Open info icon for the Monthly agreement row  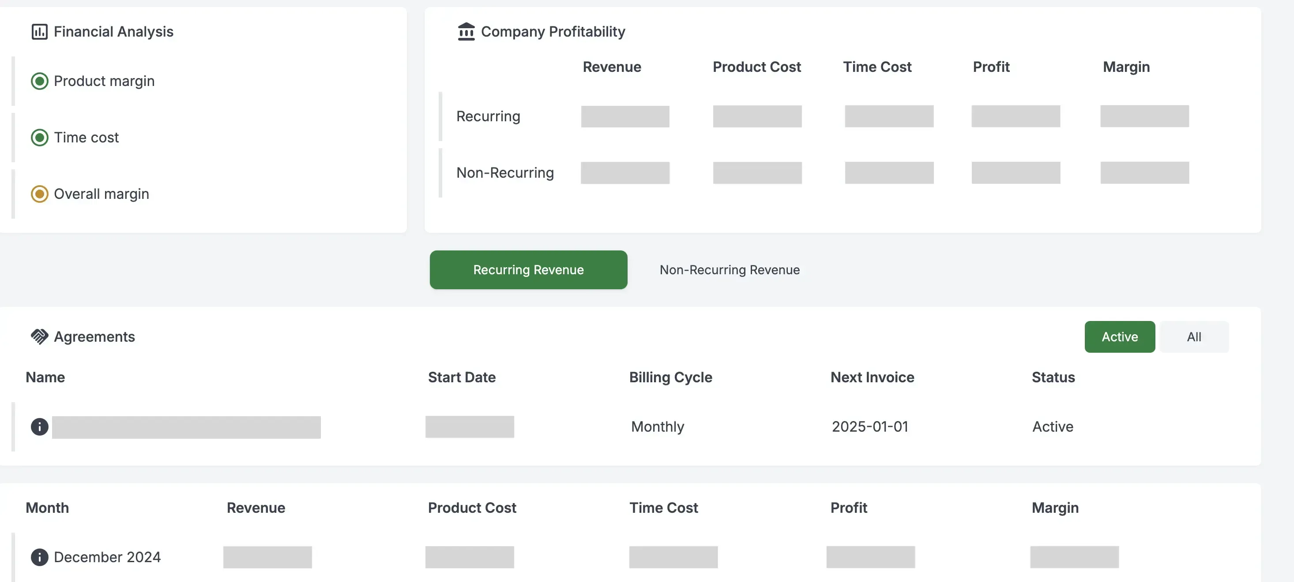tap(40, 427)
